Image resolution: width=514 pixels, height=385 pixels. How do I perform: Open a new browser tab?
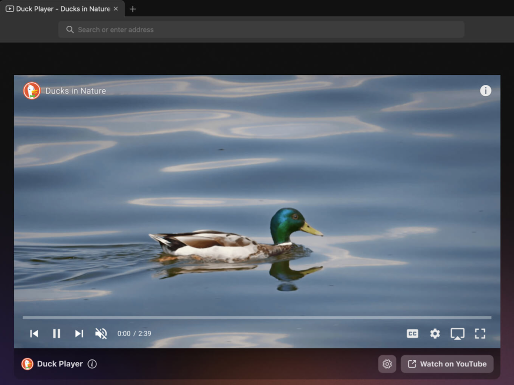coord(132,9)
